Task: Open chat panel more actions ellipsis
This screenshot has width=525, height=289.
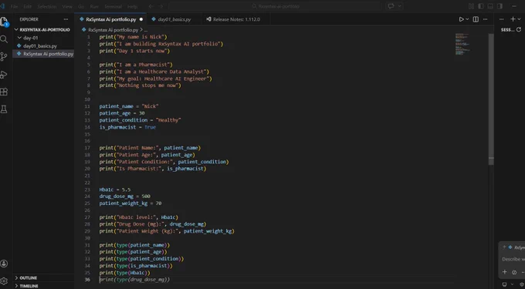Action: [x=502, y=19]
